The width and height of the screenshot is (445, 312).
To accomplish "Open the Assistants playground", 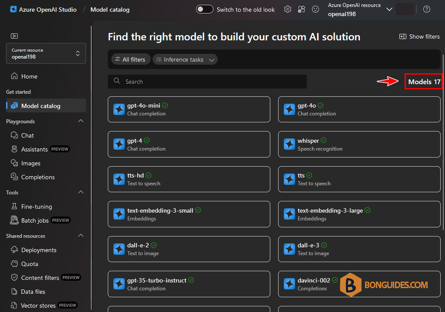I will click(46, 149).
